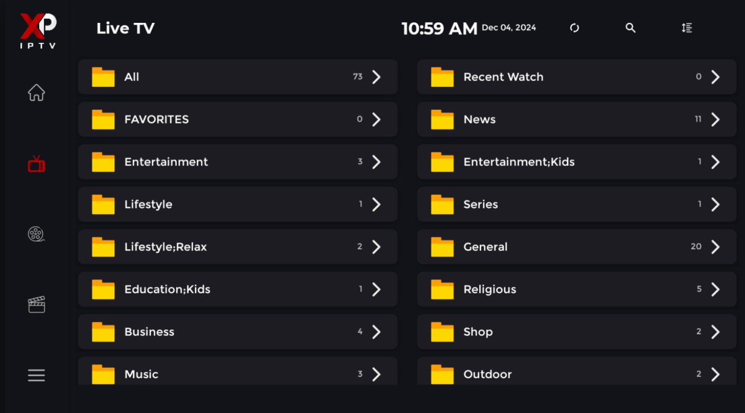
Task: Expand the General category chevron
Action: pos(715,246)
